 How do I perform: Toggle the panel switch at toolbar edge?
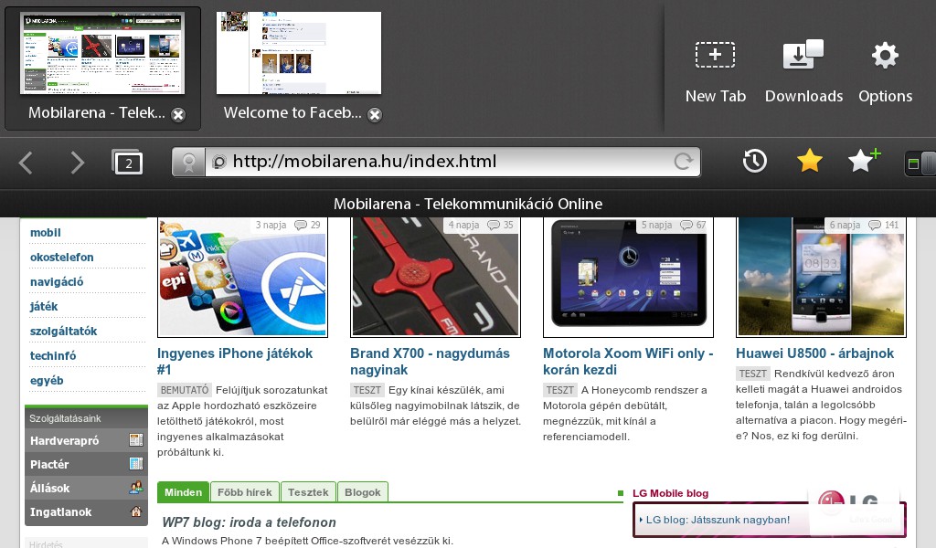pos(920,163)
